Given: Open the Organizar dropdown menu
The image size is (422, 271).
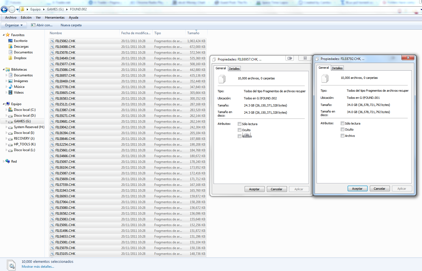Looking at the screenshot, I should pos(14,25).
